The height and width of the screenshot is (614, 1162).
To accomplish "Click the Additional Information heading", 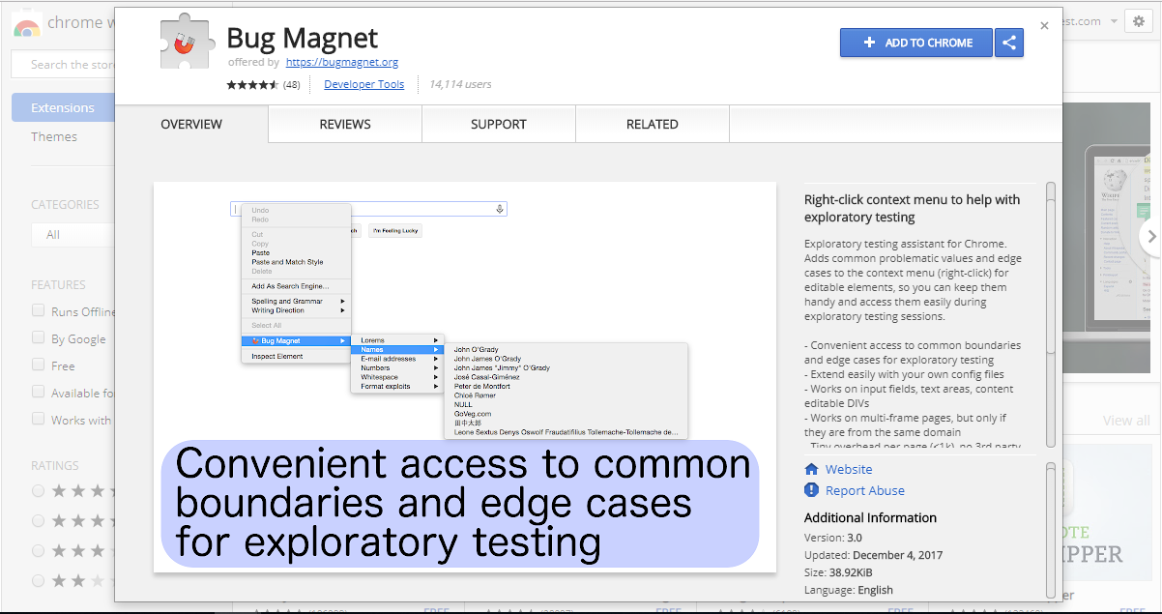I will (x=870, y=517).
